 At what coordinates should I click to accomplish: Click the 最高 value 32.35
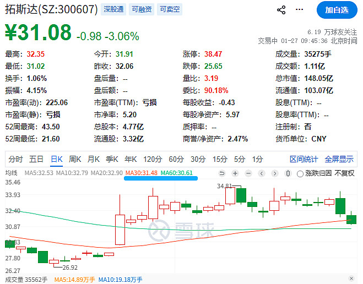(35, 54)
